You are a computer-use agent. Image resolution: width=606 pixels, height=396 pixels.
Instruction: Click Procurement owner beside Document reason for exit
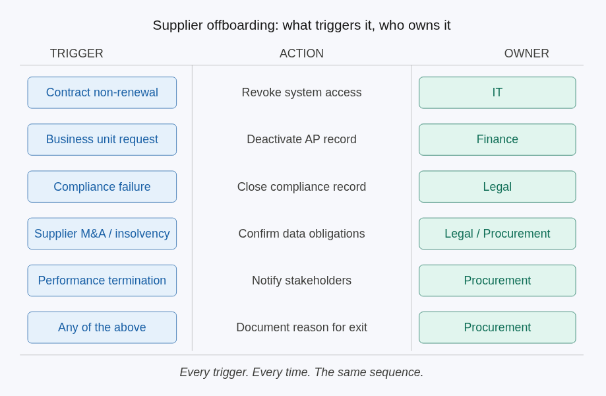point(497,327)
